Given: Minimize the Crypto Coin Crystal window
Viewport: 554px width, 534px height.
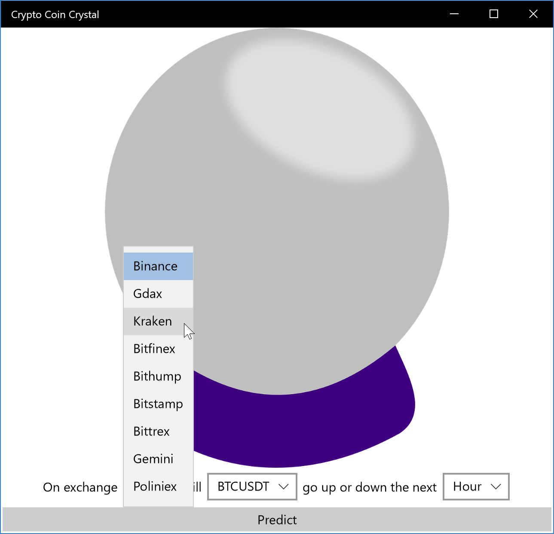Looking at the screenshot, I should point(454,14).
